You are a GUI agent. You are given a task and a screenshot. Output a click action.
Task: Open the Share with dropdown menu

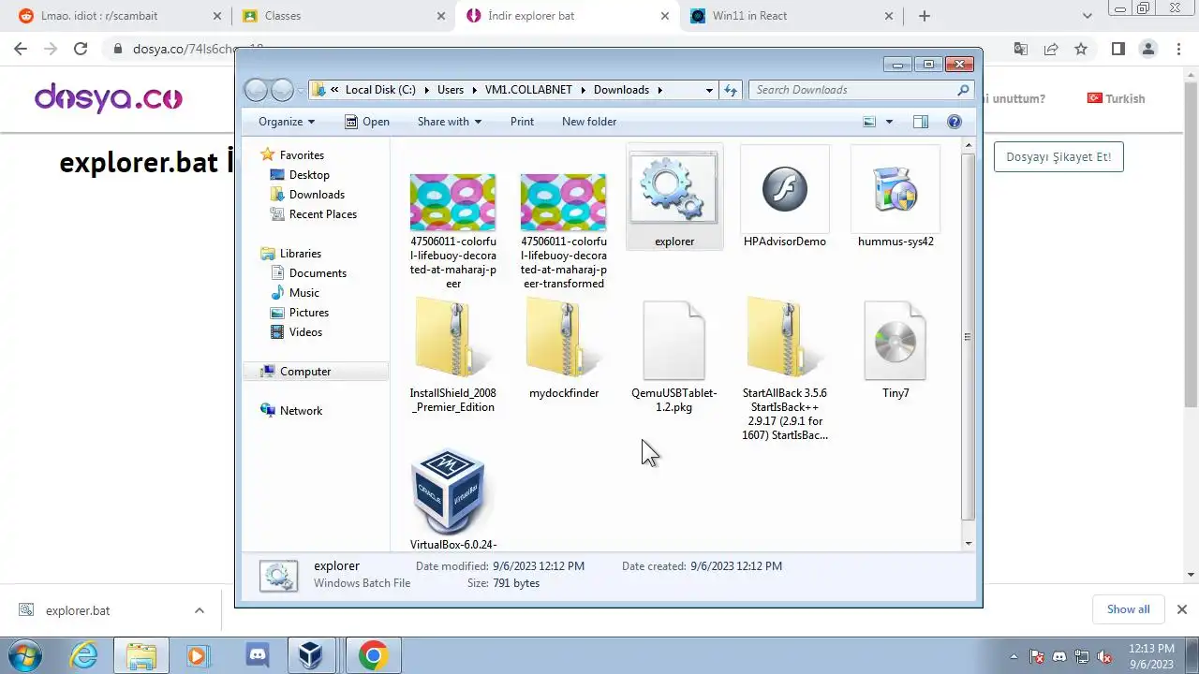coord(450,122)
